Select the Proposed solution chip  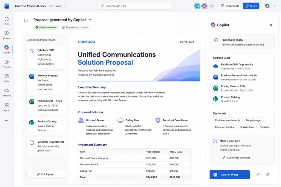point(225,127)
